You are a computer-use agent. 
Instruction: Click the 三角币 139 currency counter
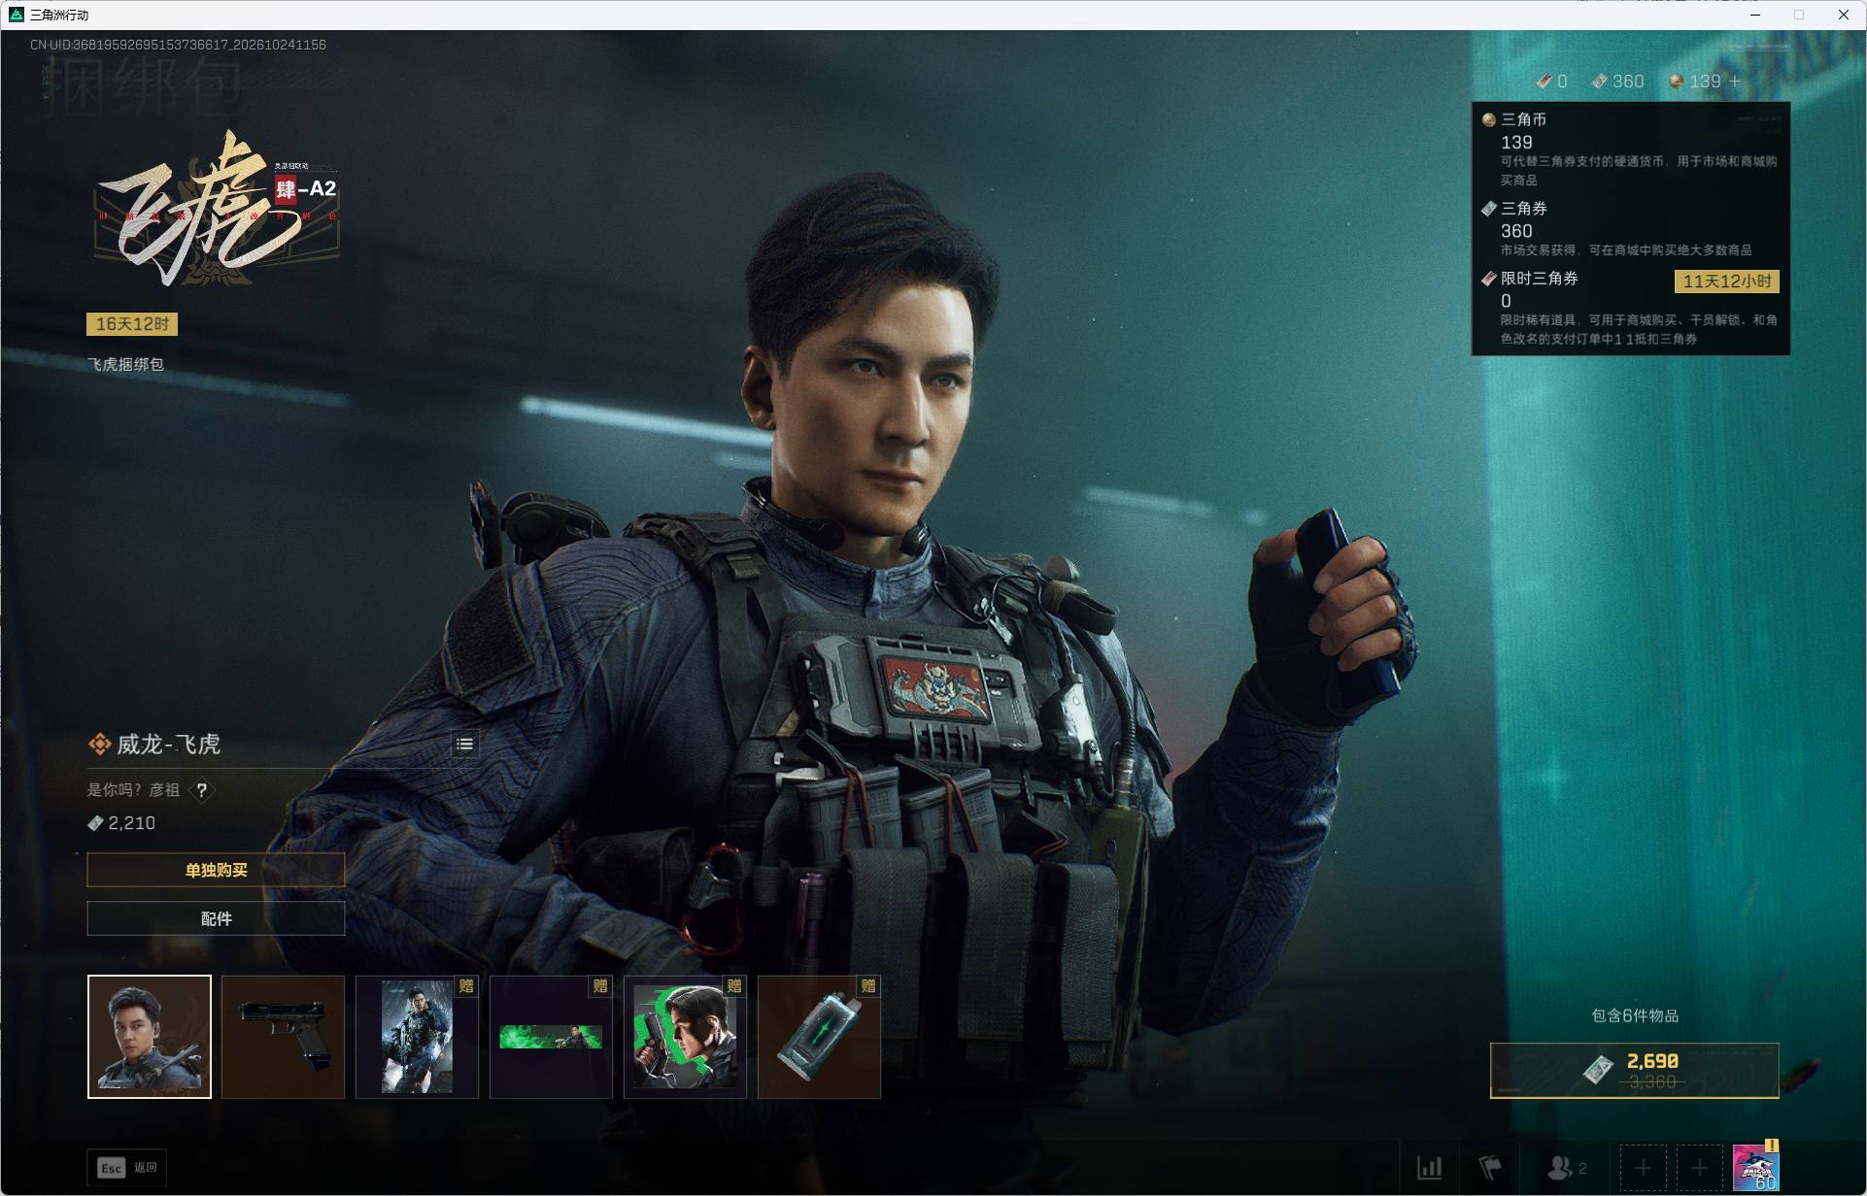coord(1695,82)
